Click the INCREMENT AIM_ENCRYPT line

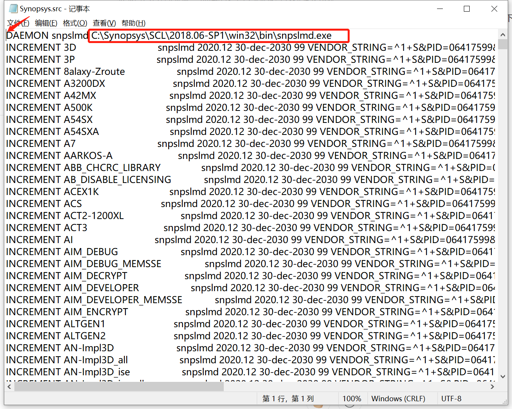click(251, 312)
